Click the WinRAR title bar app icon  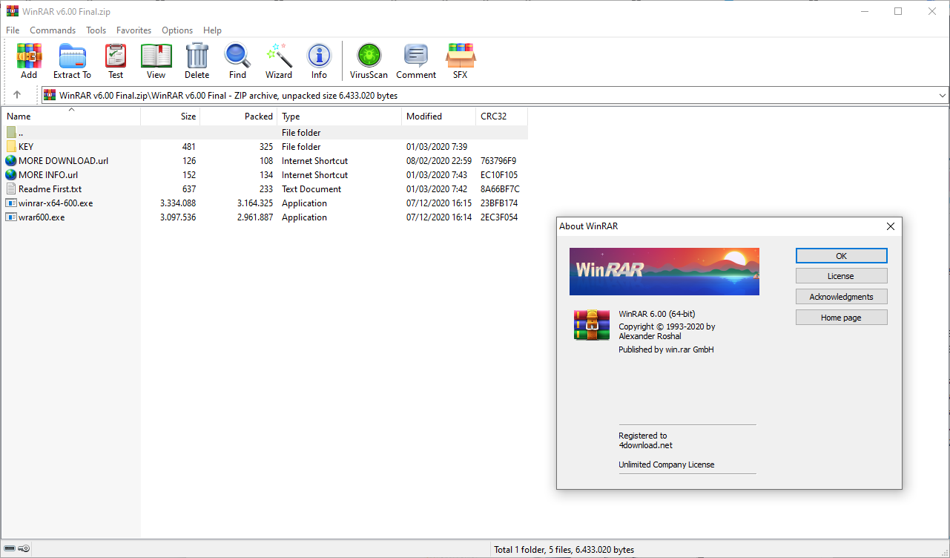coord(12,11)
